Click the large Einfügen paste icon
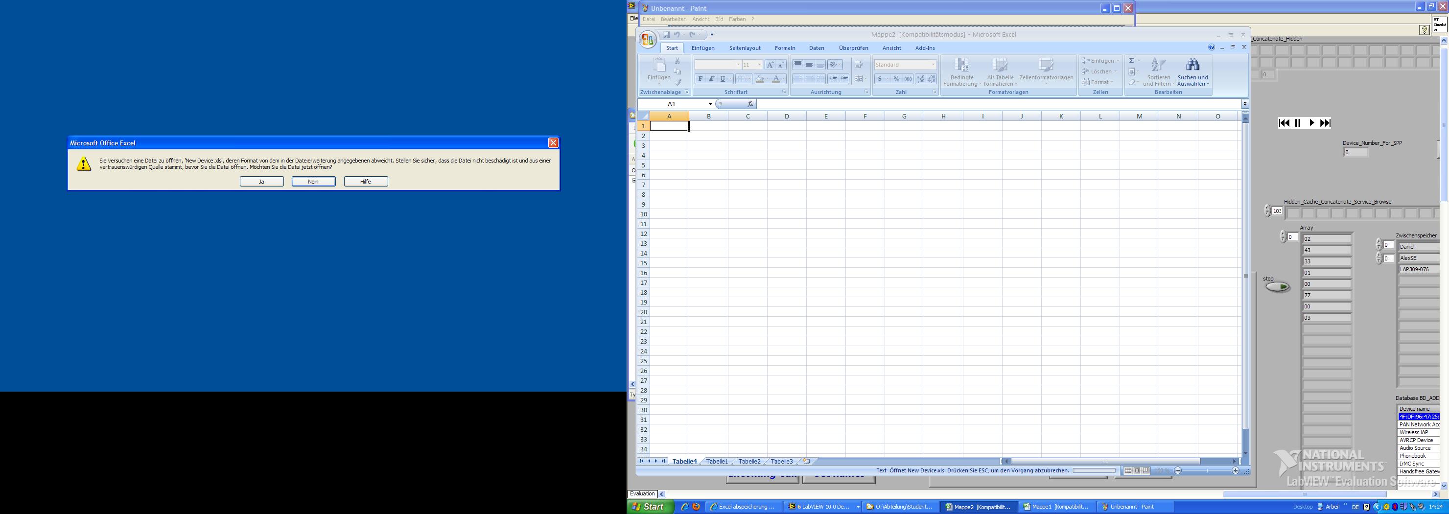The height and width of the screenshot is (514, 1449). pyautogui.click(x=659, y=65)
